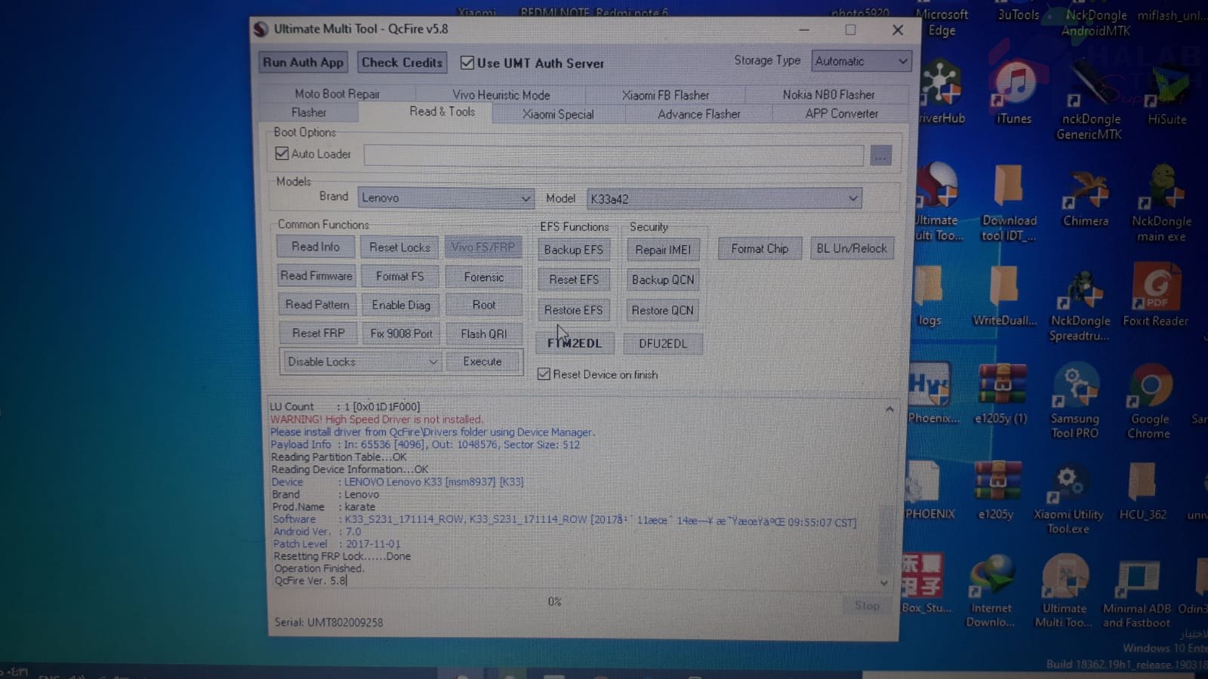Click Execute next to Disable Locks
The width and height of the screenshot is (1208, 679).
[482, 361]
